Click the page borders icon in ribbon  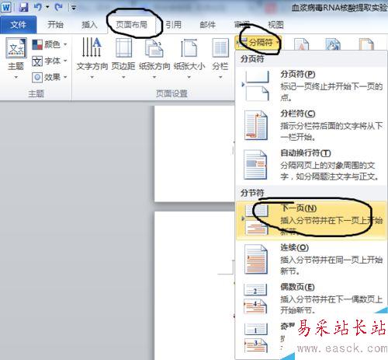tap(366, 44)
